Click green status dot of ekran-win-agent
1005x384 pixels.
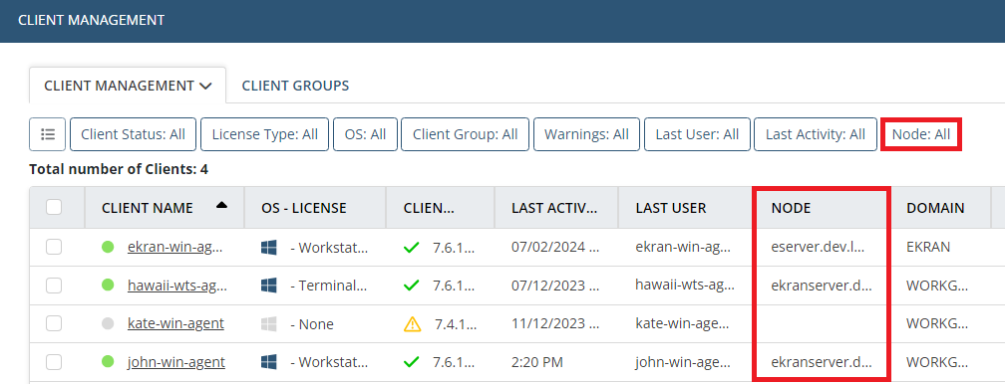click(x=108, y=247)
